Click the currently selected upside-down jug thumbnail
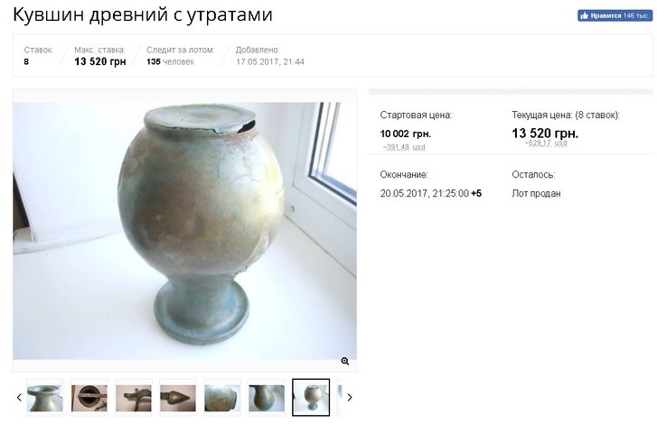657x433 pixels. tap(311, 398)
